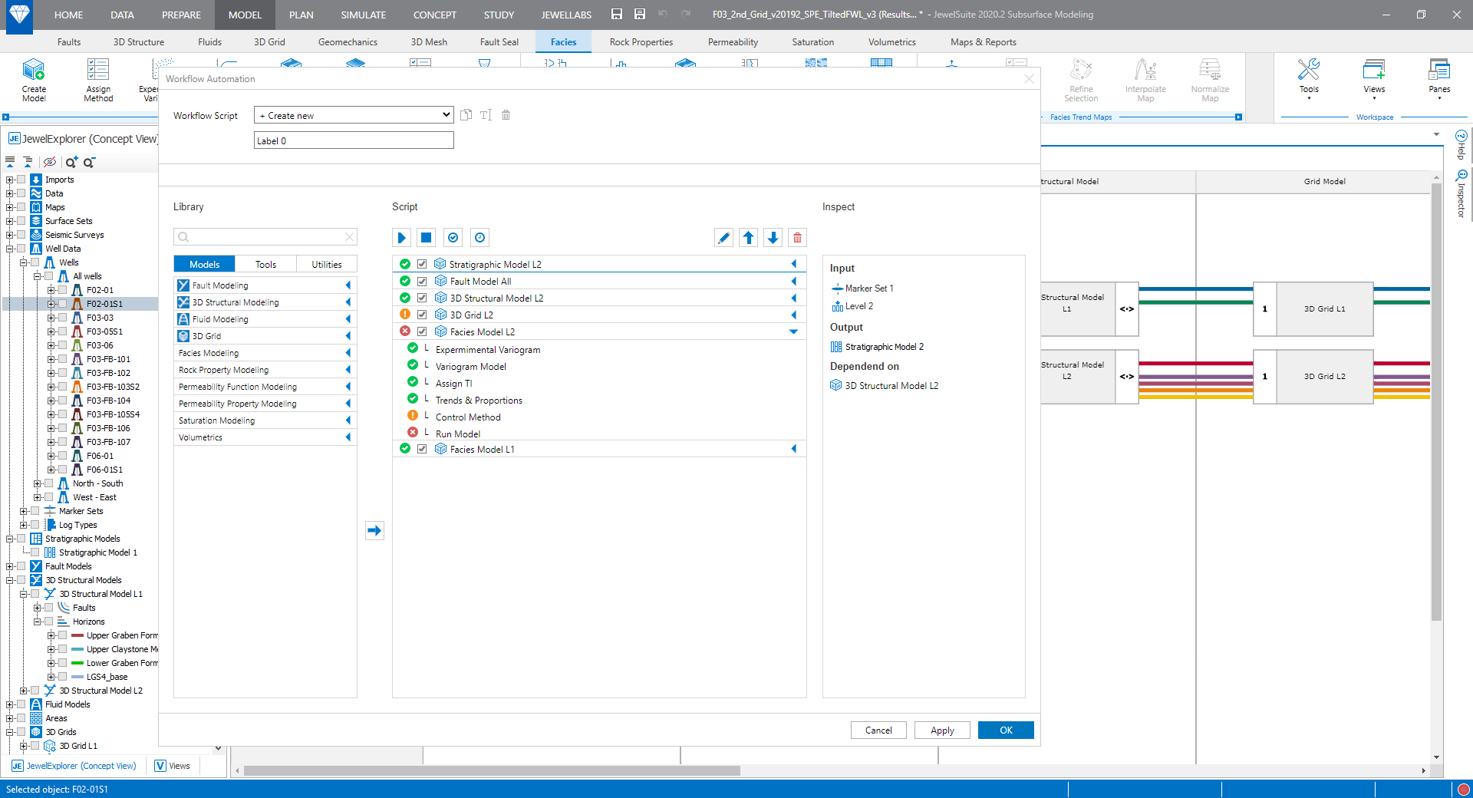
Task: Expand the Stratigraphic Model L2 script step arrow
Action: (793, 264)
